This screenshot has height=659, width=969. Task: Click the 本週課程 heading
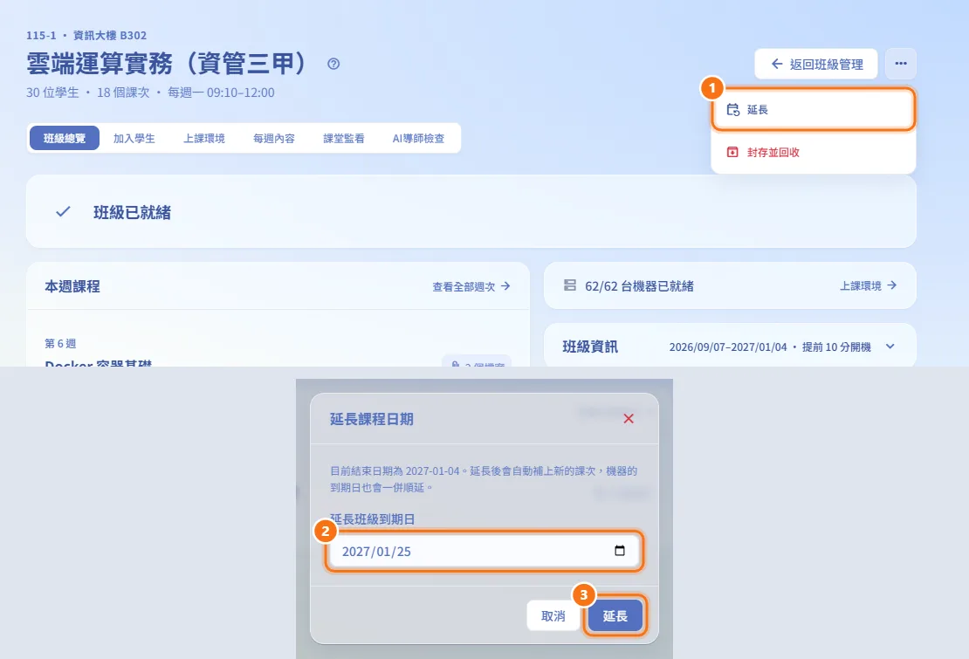[x=72, y=286]
